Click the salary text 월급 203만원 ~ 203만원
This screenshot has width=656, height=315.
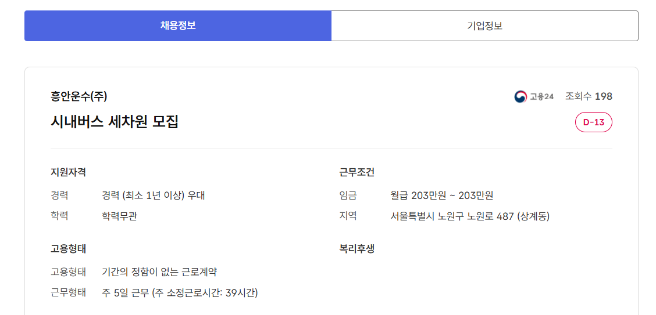(442, 195)
